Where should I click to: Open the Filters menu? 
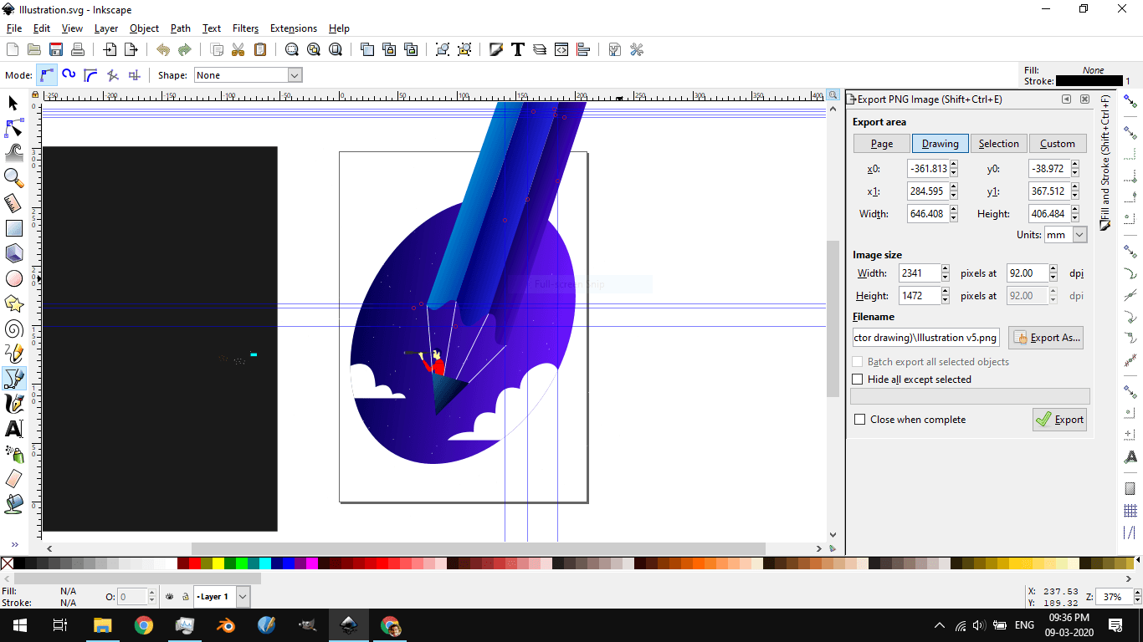(x=245, y=28)
